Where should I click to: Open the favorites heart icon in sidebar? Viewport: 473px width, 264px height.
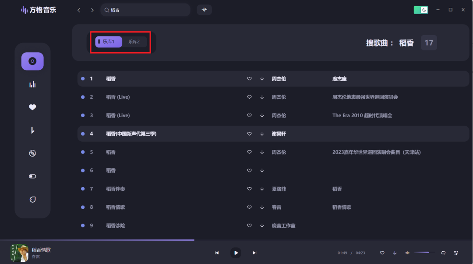click(32, 107)
